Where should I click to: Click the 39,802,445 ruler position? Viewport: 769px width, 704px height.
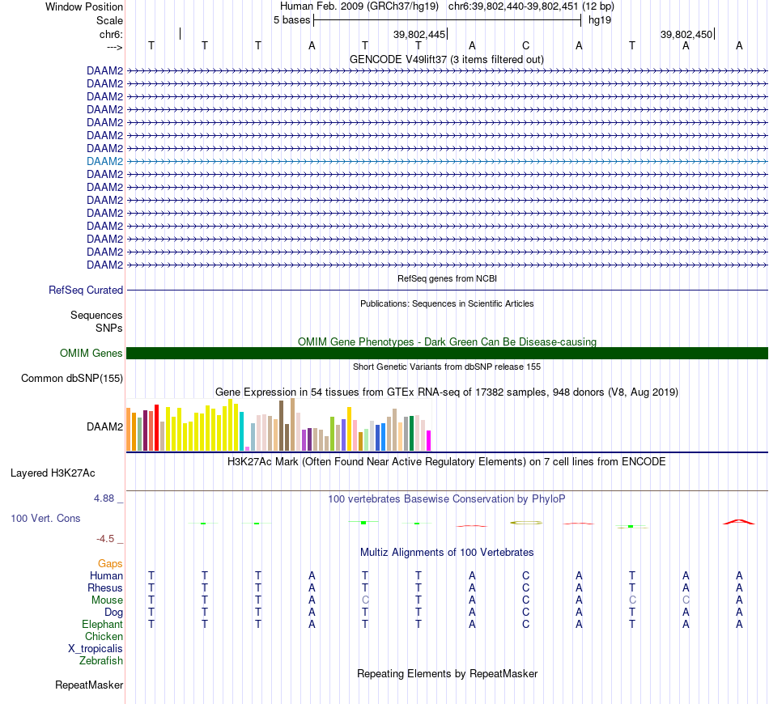[419, 34]
